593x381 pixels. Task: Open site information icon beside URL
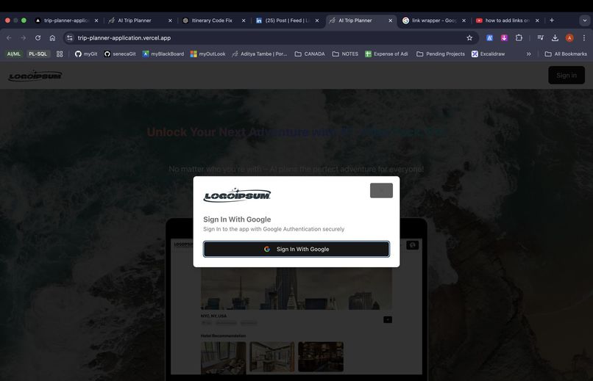pyautogui.click(x=70, y=37)
